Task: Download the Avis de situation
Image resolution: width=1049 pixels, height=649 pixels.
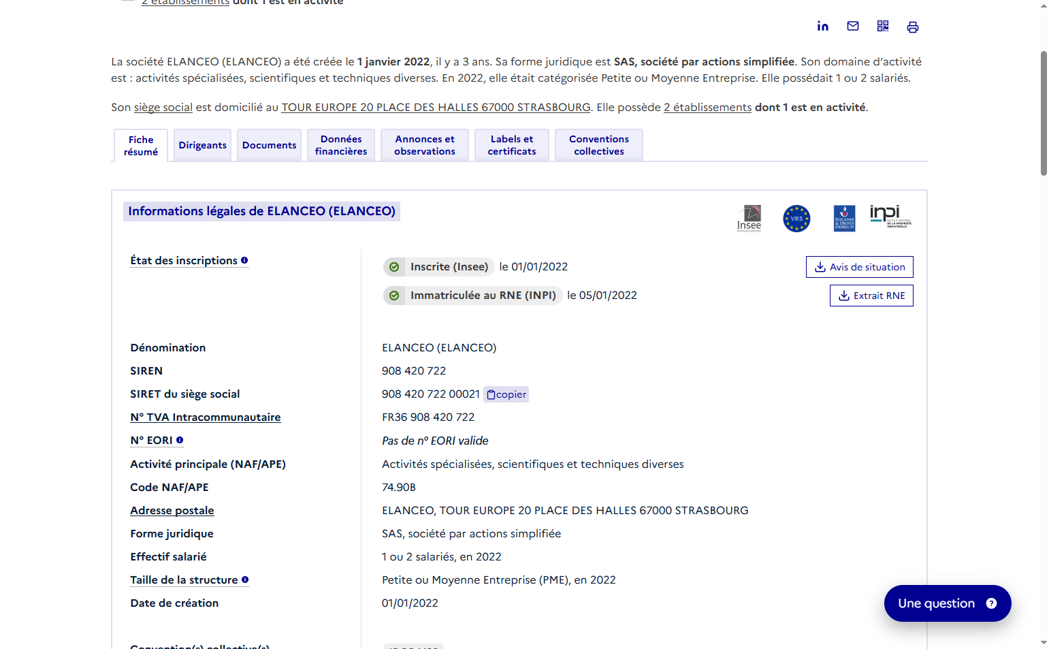Action: (860, 267)
